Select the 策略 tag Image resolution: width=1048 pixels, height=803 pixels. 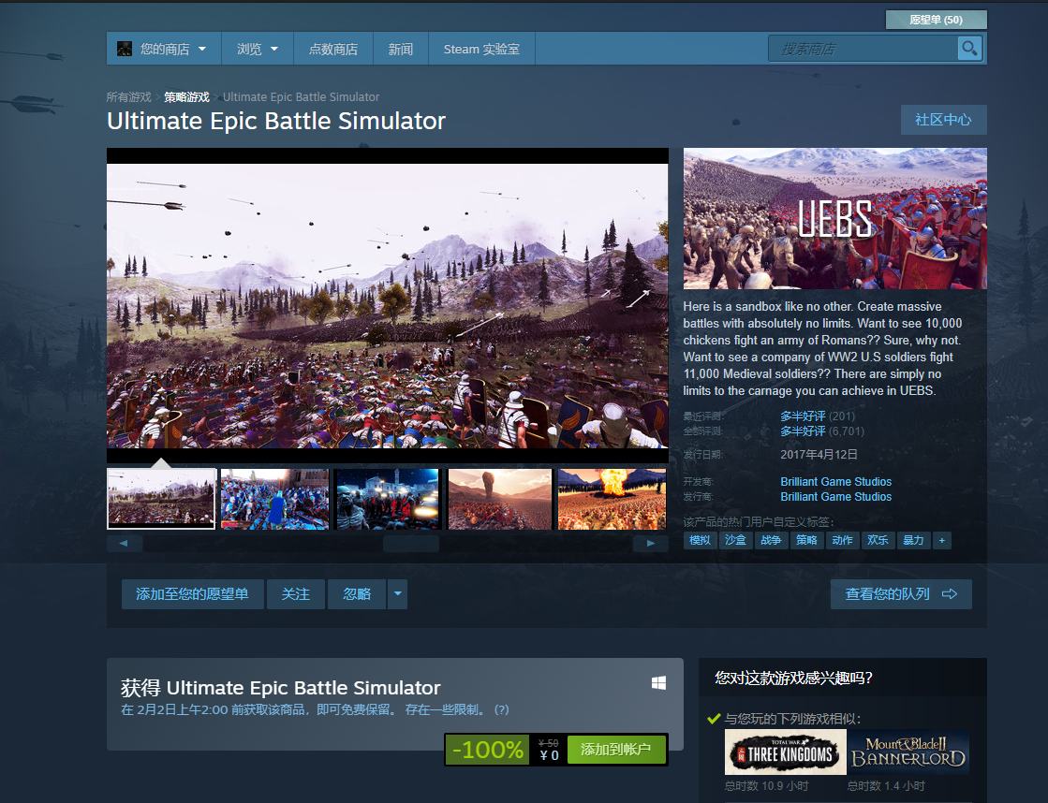click(x=806, y=540)
